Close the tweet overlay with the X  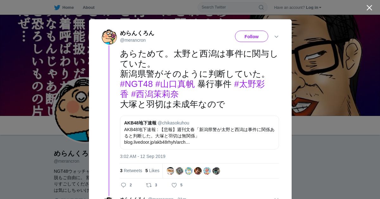pyautogui.click(x=369, y=8)
